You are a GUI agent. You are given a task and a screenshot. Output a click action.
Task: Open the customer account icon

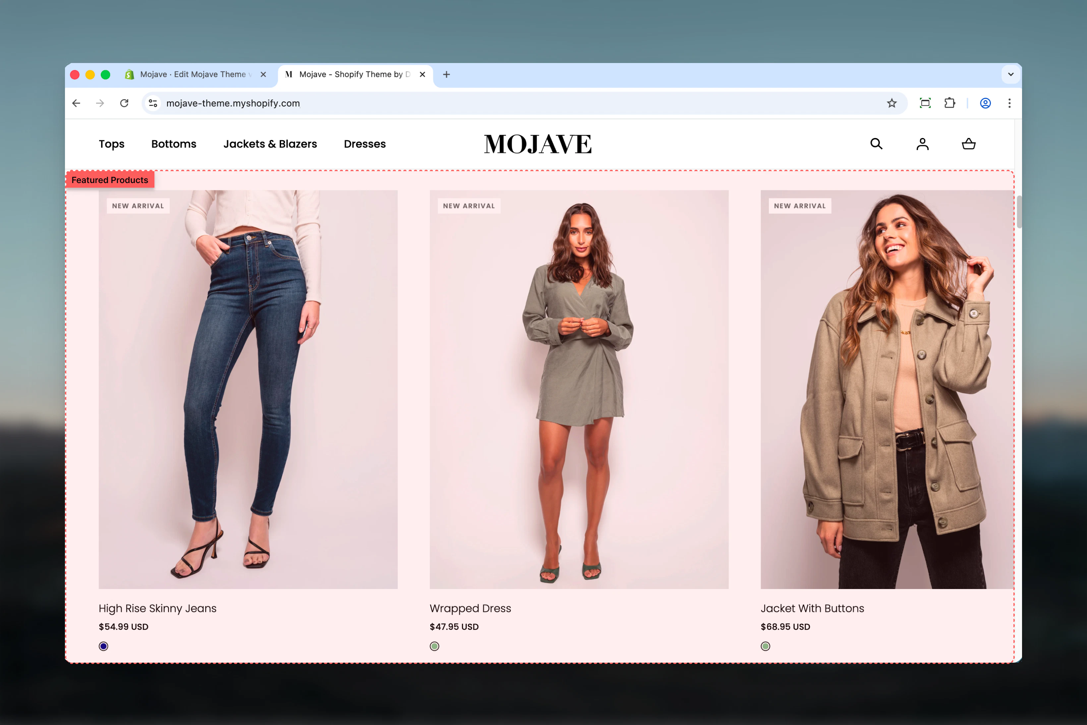(x=923, y=144)
